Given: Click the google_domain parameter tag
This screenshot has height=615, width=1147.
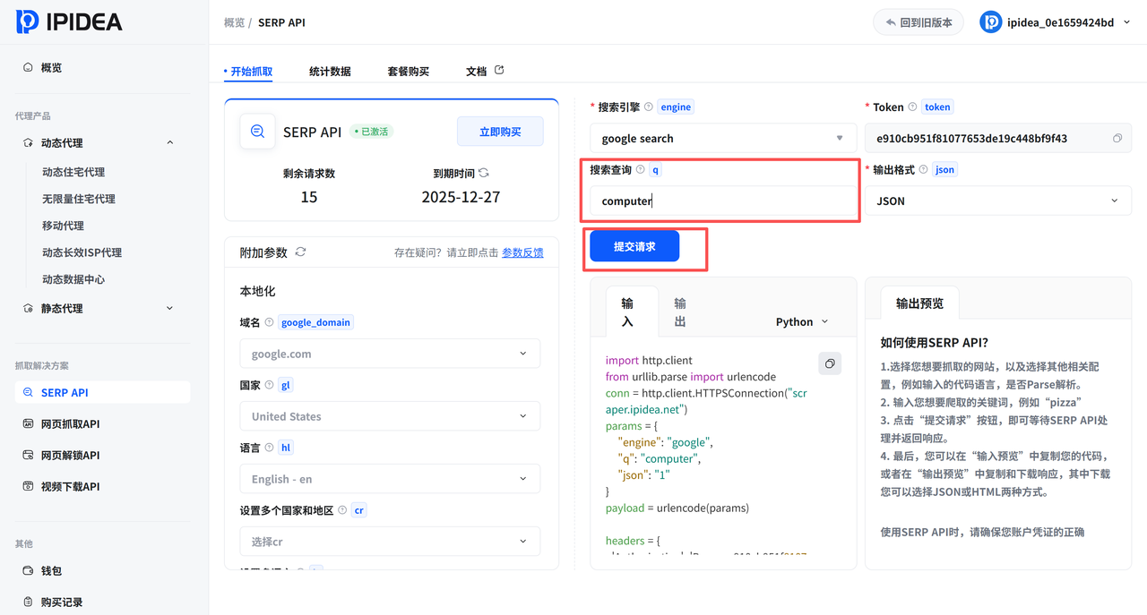Looking at the screenshot, I should pos(315,322).
